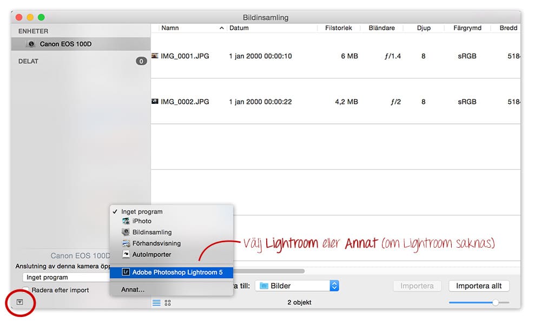Image resolution: width=541 pixels, height=324 pixels.
Task: Click date 1 jan 2000 00:00:10
Action: (261, 56)
